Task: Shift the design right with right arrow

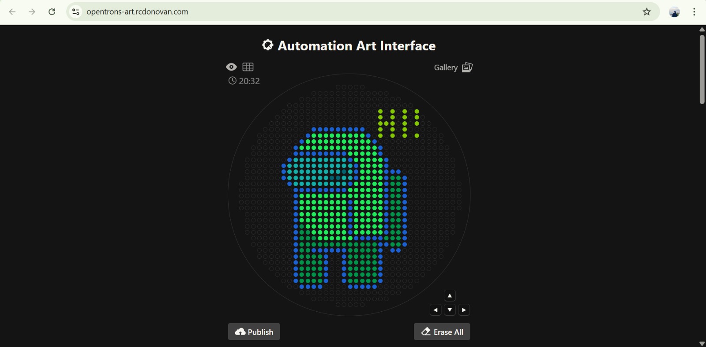Action: [464, 310]
